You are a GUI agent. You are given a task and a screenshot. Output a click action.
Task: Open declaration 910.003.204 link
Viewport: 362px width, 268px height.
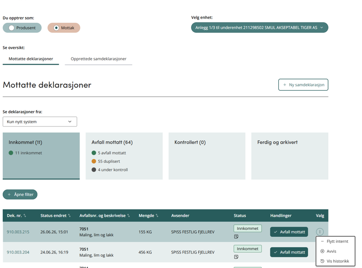(18, 252)
